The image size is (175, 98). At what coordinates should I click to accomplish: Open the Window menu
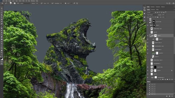pos(33,1)
